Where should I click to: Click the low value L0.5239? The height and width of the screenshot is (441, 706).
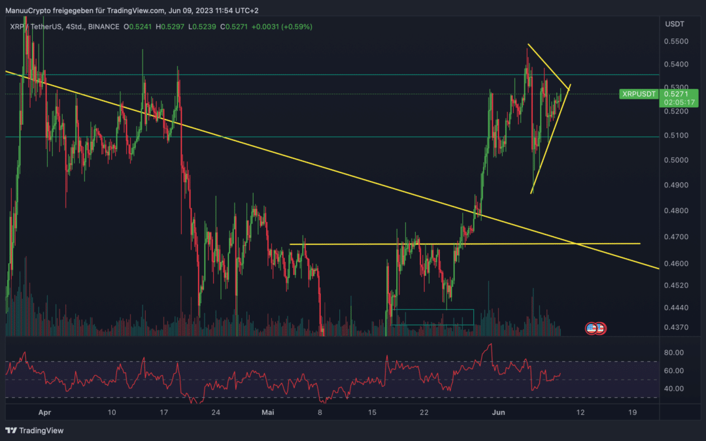(202, 27)
